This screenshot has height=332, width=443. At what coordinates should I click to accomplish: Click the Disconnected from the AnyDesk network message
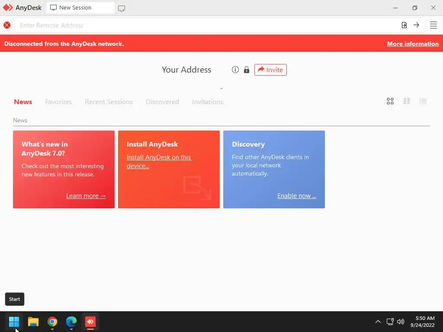point(64,44)
